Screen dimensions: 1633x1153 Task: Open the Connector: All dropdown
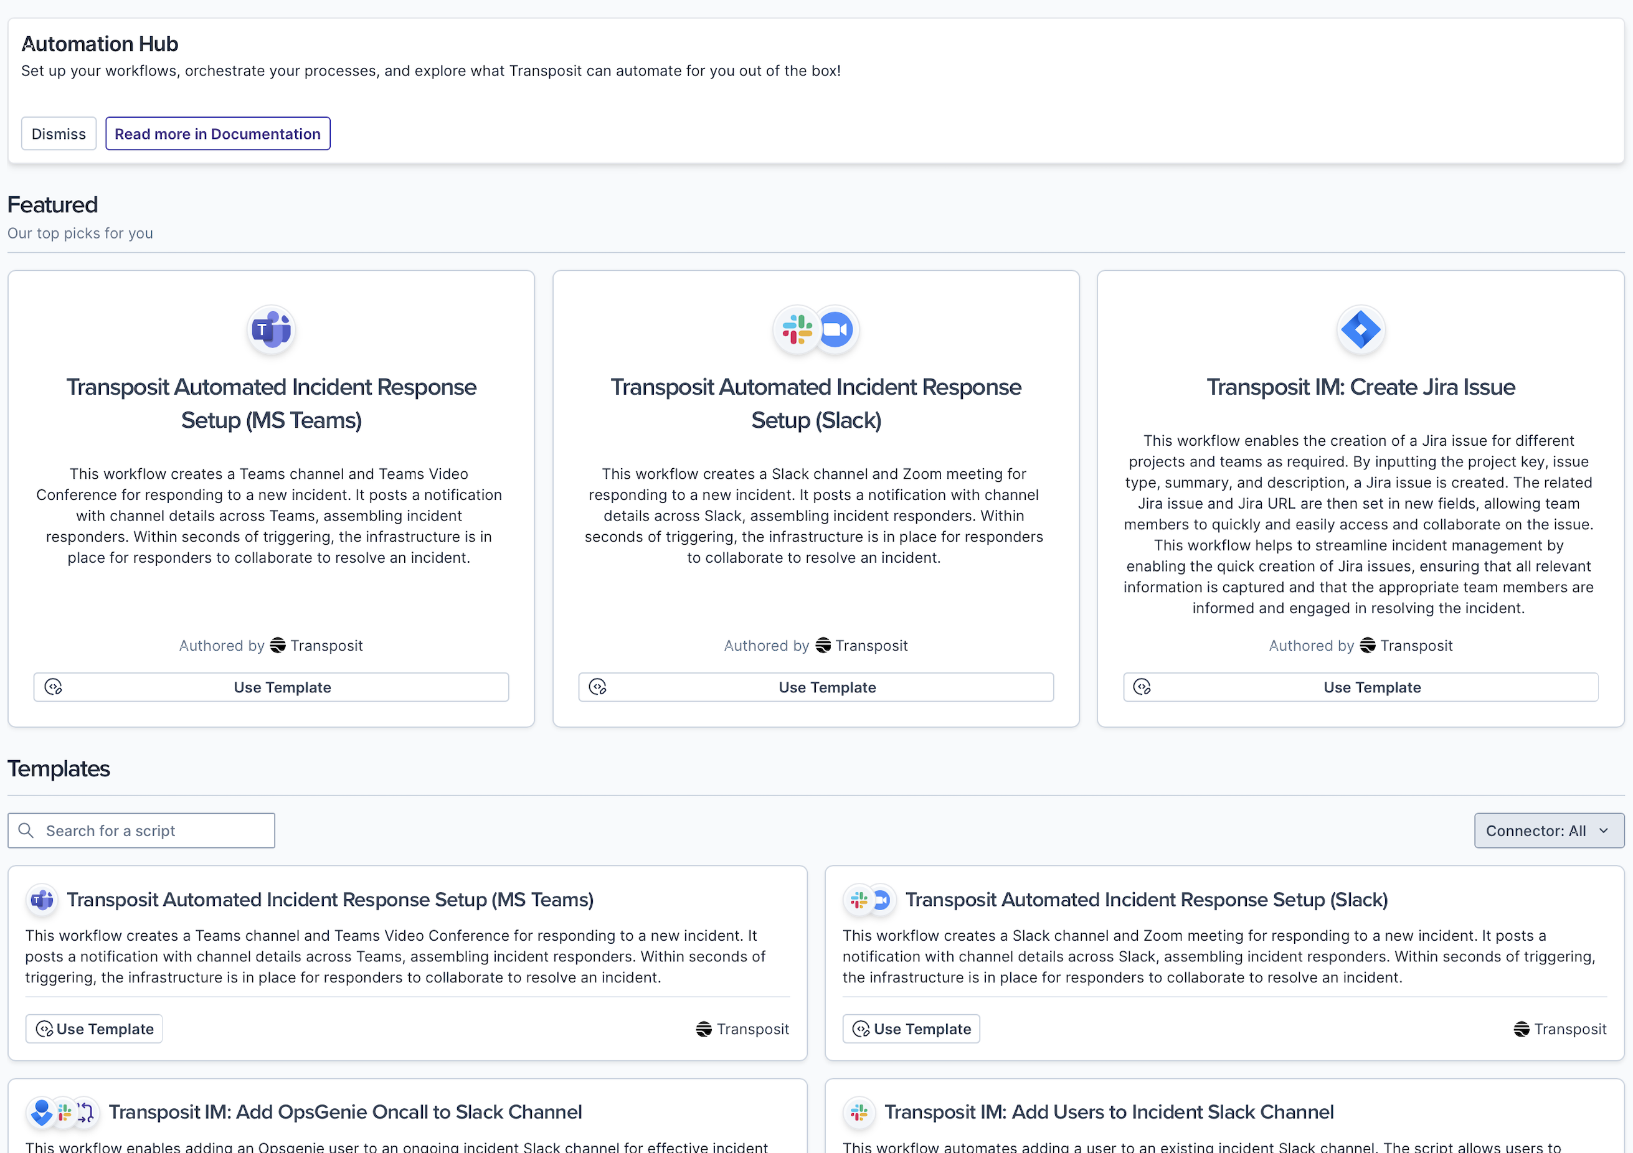tap(1536, 831)
